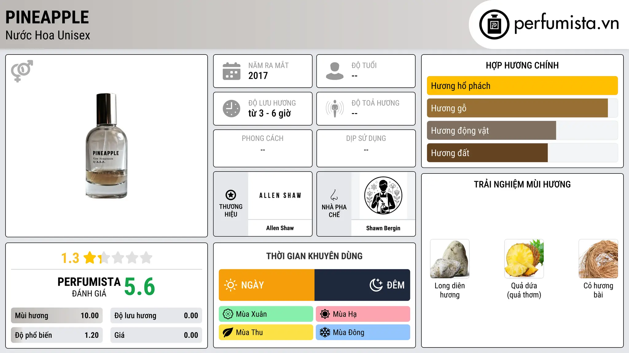Click the person icon beside Độ tuổi

click(x=335, y=71)
